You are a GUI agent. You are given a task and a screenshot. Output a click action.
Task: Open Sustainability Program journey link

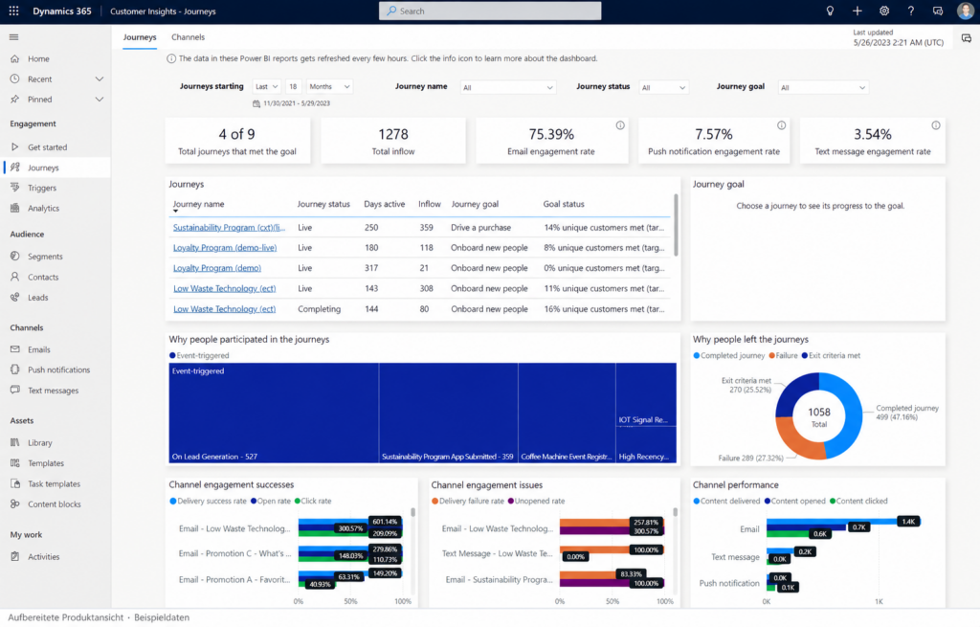click(229, 228)
